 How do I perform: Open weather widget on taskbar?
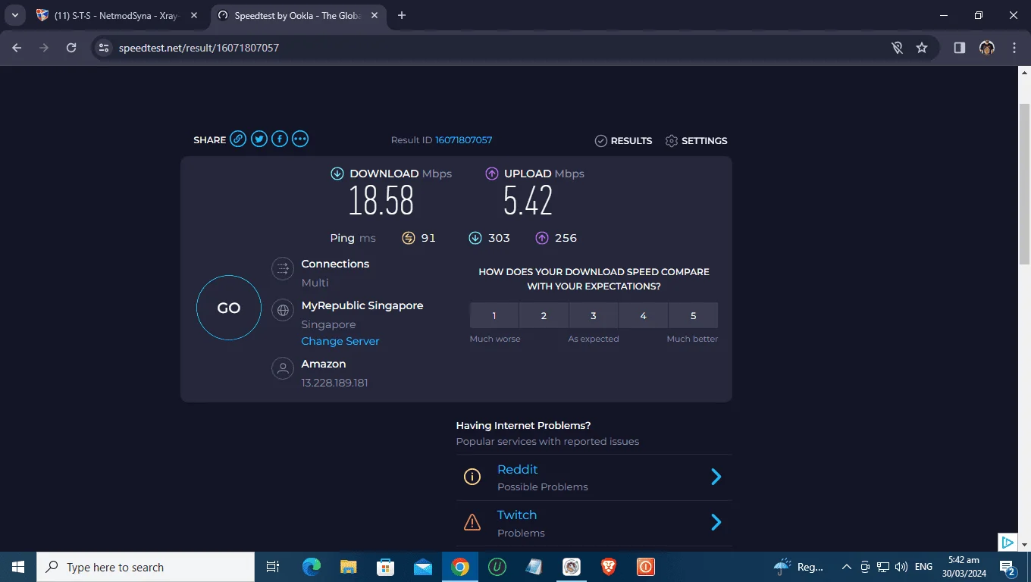tap(799, 567)
